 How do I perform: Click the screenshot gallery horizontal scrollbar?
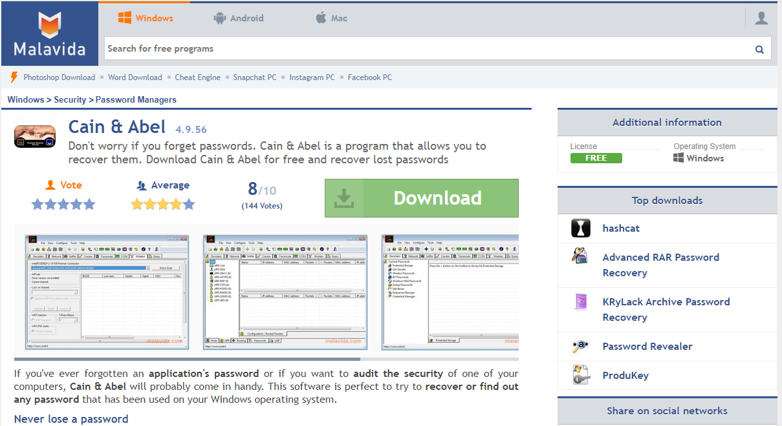point(187,359)
